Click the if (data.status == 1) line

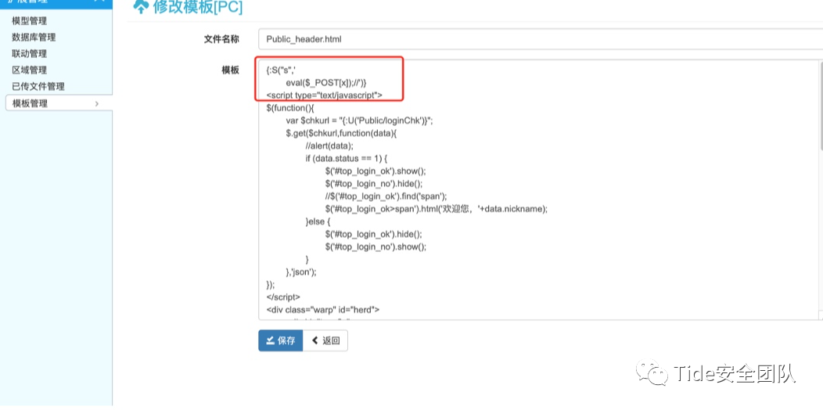pos(346,158)
